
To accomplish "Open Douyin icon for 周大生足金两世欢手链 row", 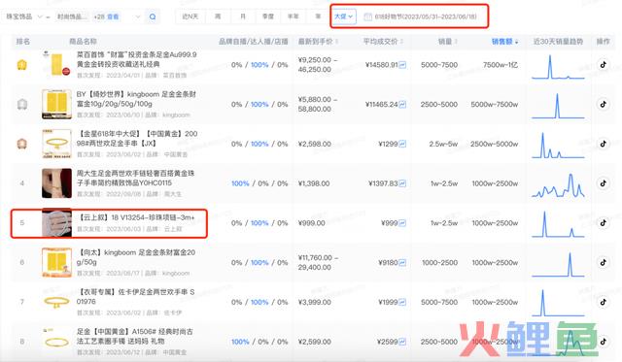I will click(x=603, y=183).
